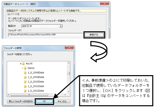Click the horizontal scroll left arrow
The width and height of the screenshot is (163, 109).
click(x=9, y=95)
